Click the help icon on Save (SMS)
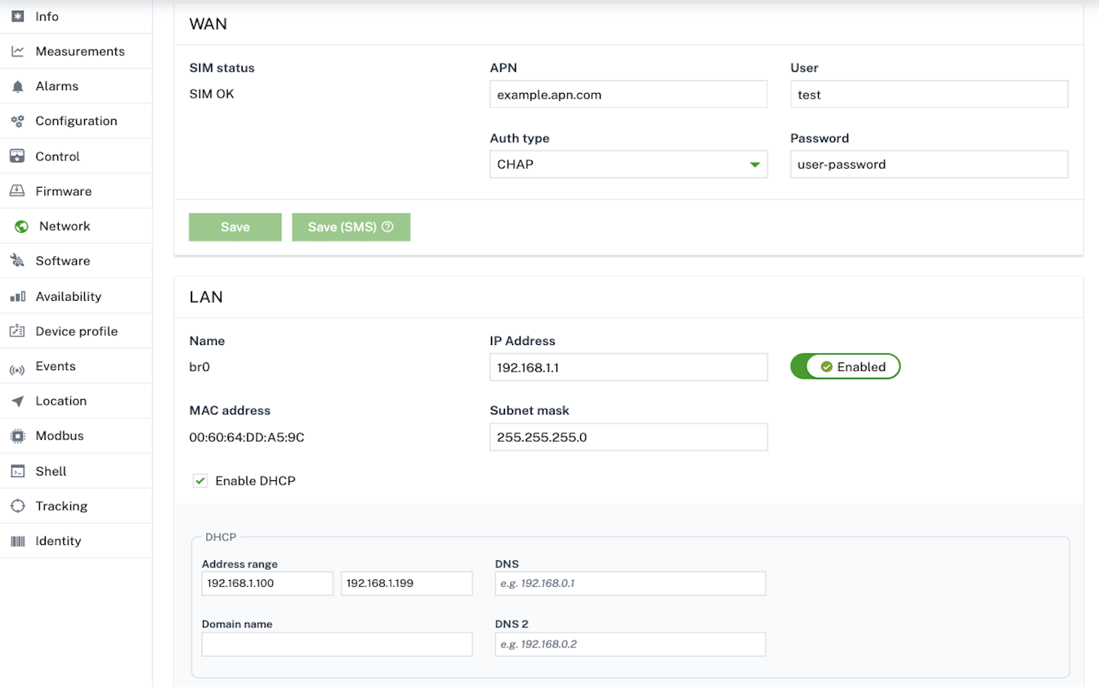Screen dimensions: 1099x687 (x=388, y=227)
